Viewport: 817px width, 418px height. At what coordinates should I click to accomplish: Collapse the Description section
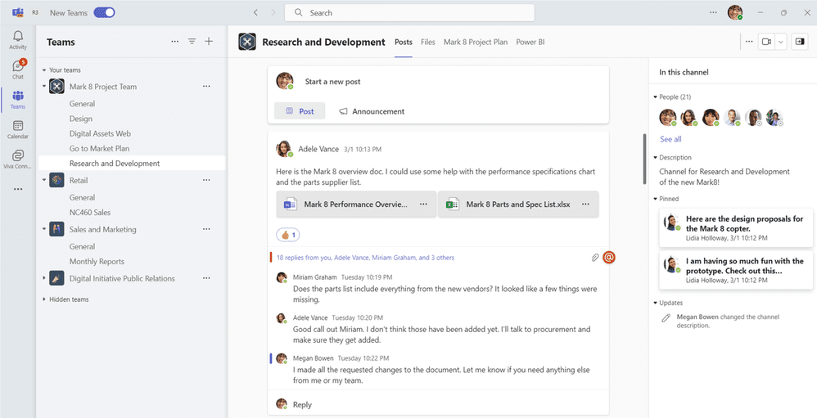656,157
